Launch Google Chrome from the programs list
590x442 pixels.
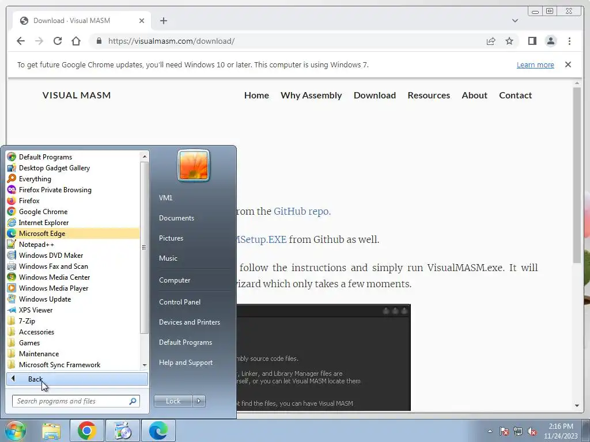click(x=73, y=211)
